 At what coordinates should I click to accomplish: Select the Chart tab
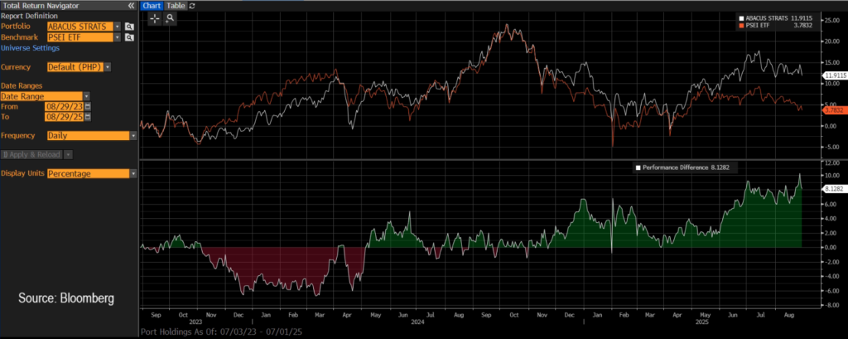coord(152,5)
